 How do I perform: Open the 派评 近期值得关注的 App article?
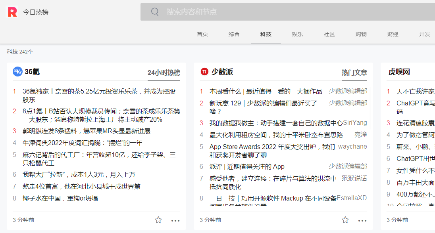pyautogui.click(x=247, y=166)
